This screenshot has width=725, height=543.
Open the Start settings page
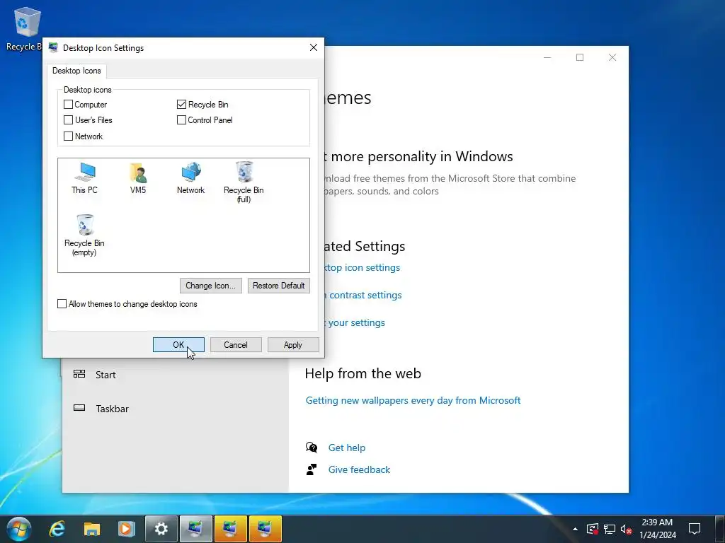105,375
